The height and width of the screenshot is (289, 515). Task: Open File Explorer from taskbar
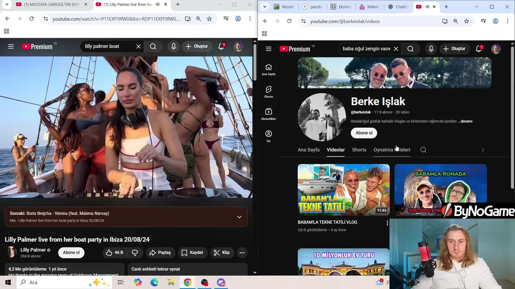[171, 282]
